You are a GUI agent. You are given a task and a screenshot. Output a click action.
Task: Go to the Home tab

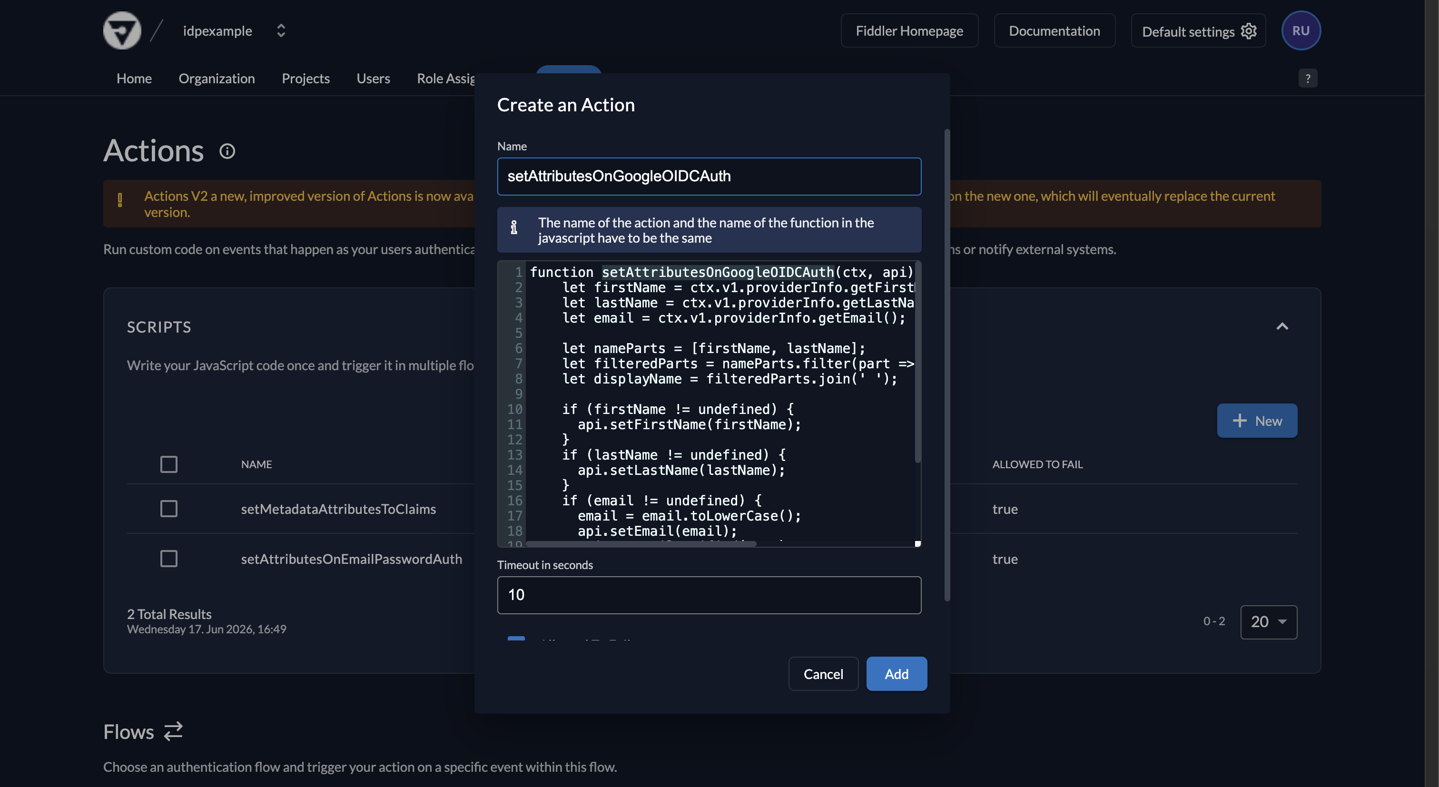(x=134, y=78)
